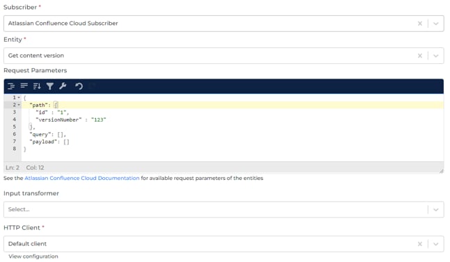Image resolution: width=450 pixels, height=262 pixels.
Task: Open Atlassian Confluence Cloud Documentation link
Action: 82,178
